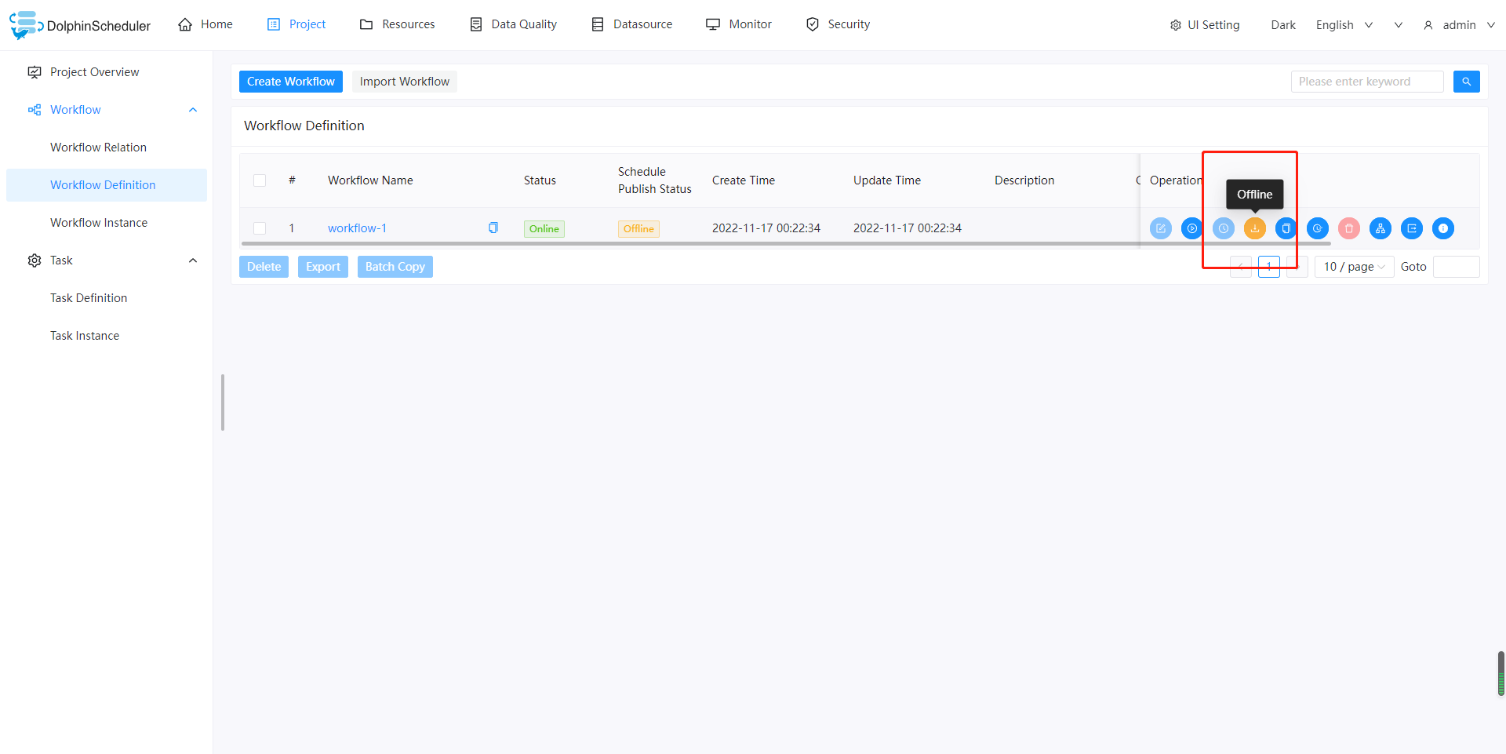Screen dimensions: 1506x754
Task: Click the start/run icon for workflow-1
Action: [x=1192, y=228]
